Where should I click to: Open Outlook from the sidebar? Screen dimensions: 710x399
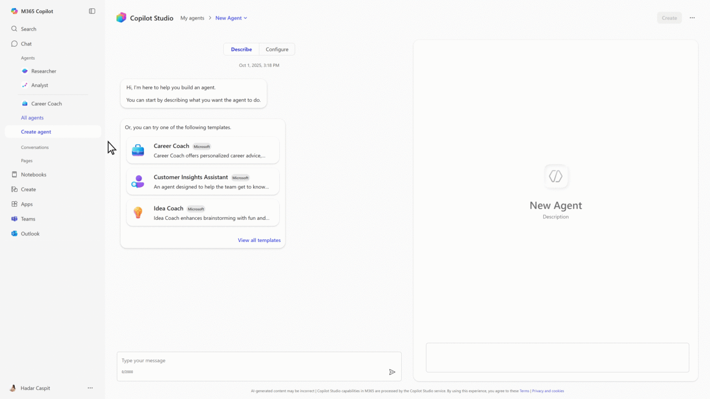coord(30,233)
